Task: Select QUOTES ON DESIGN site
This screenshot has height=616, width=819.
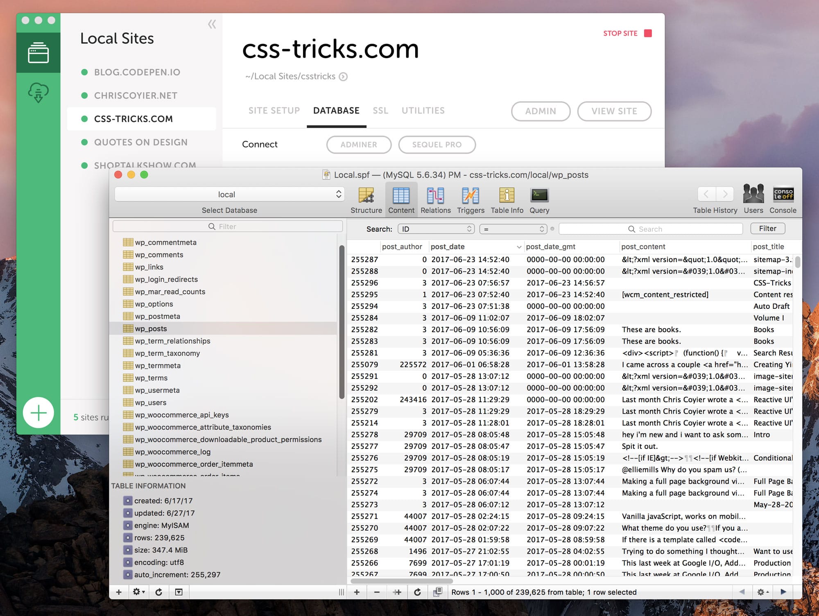Action: point(141,143)
